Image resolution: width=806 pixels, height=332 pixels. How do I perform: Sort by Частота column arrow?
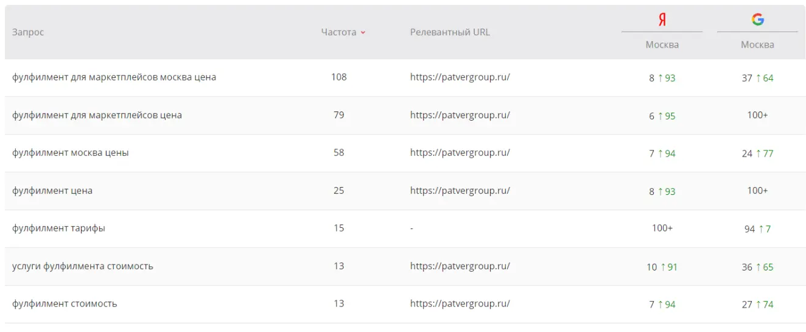(x=363, y=33)
